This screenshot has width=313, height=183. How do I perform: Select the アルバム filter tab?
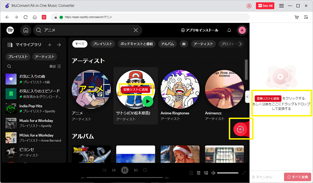[x=167, y=44]
